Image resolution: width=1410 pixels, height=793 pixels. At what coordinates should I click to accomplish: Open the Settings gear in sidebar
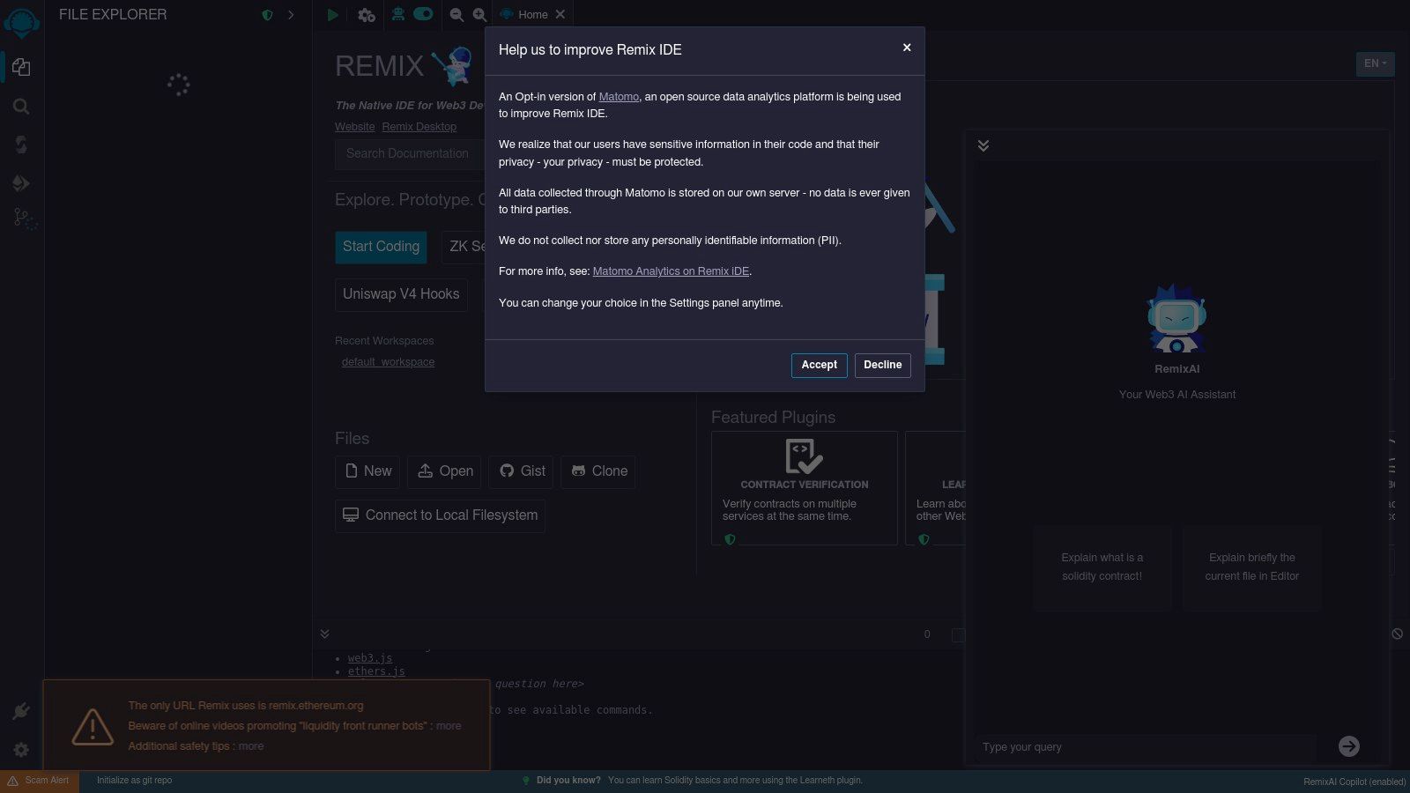pyautogui.click(x=21, y=750)
